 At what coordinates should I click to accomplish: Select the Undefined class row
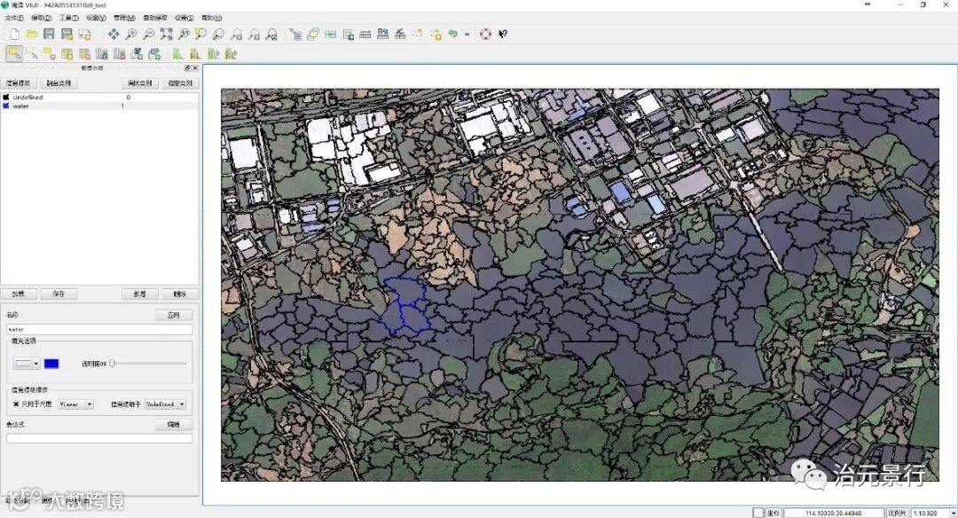(99, 98)
